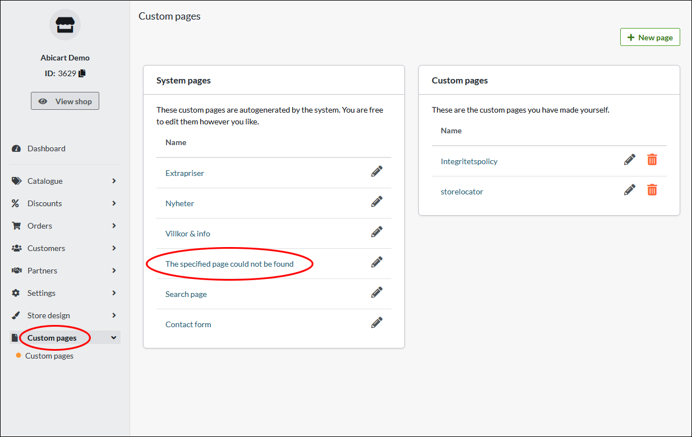The width and height of the screenshot is (692, 437).
Task: Edit the Extrapriser system page
Action: click(377, 171)
